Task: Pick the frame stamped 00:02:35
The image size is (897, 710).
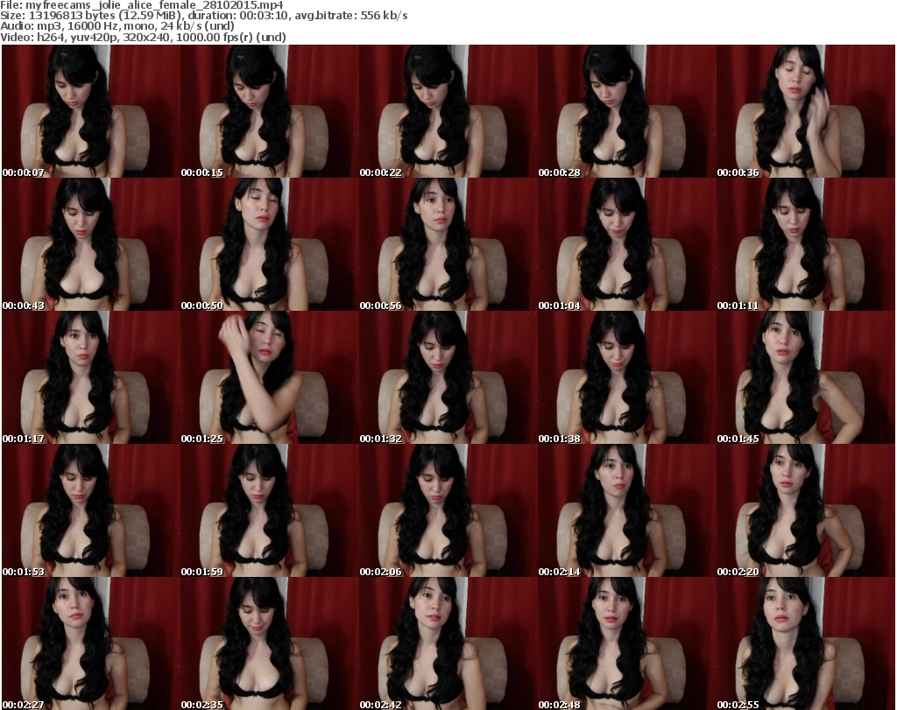Action: click(270, 643)
